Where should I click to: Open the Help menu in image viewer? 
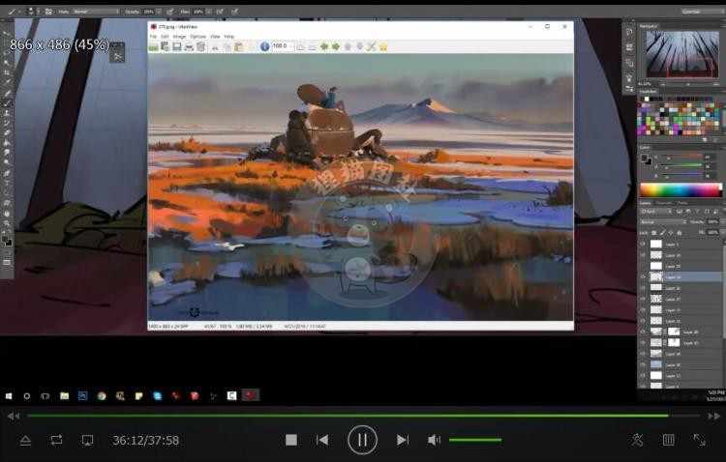(x=229, y=37)
